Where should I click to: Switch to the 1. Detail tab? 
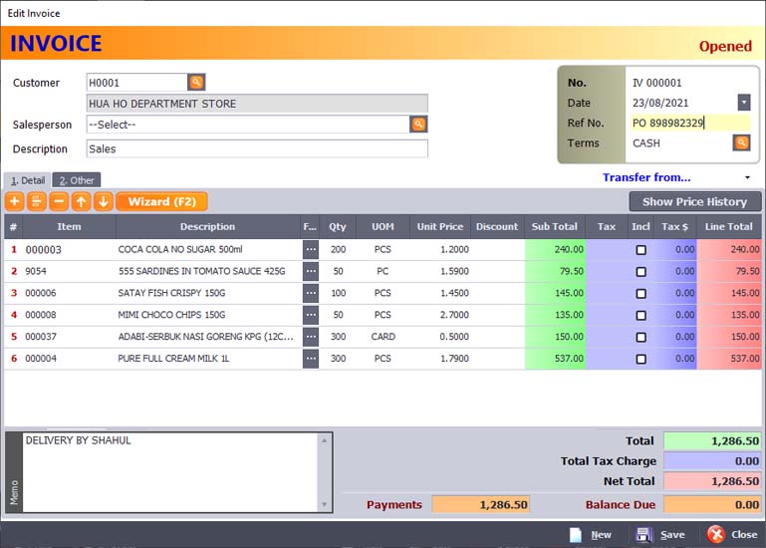click(x=27, y=180)
